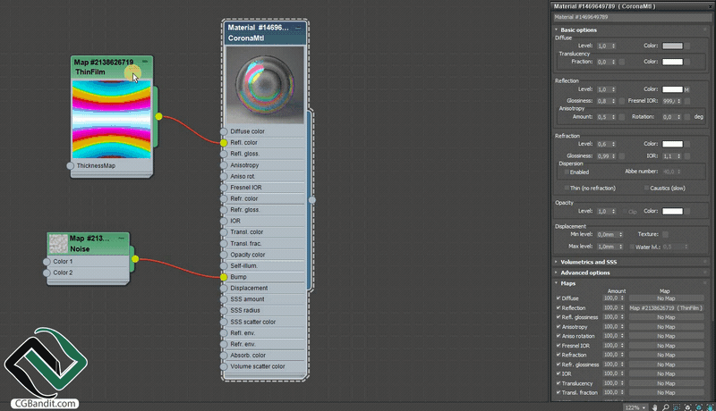Click the Translucency Fraction map slot button
Image resolution: width=716 pixels, height=411 pixels.
pos(621,62)
